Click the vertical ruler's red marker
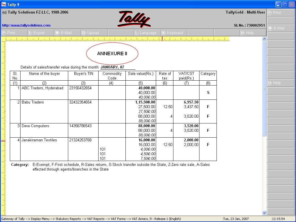 pyautogui.click(x=3, y=141)
